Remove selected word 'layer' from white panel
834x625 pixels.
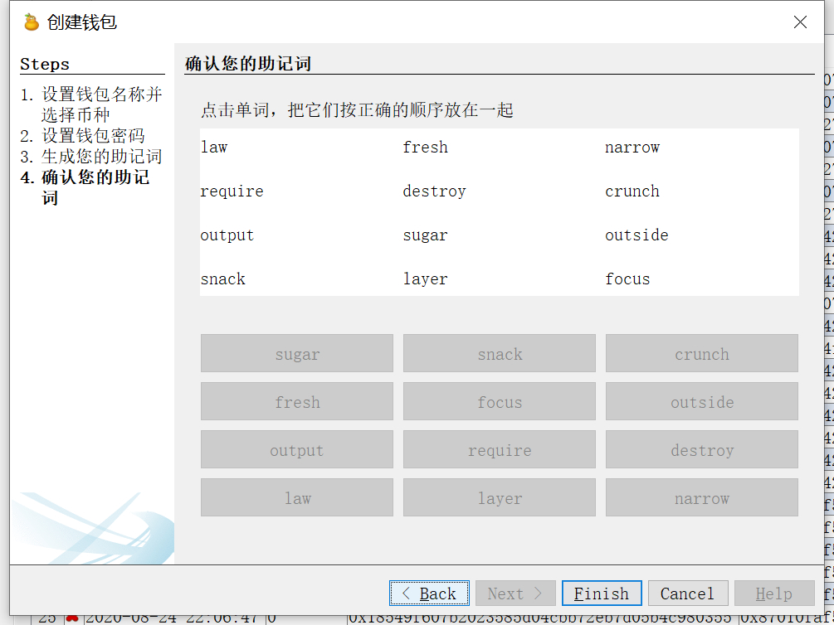[425, 279]
